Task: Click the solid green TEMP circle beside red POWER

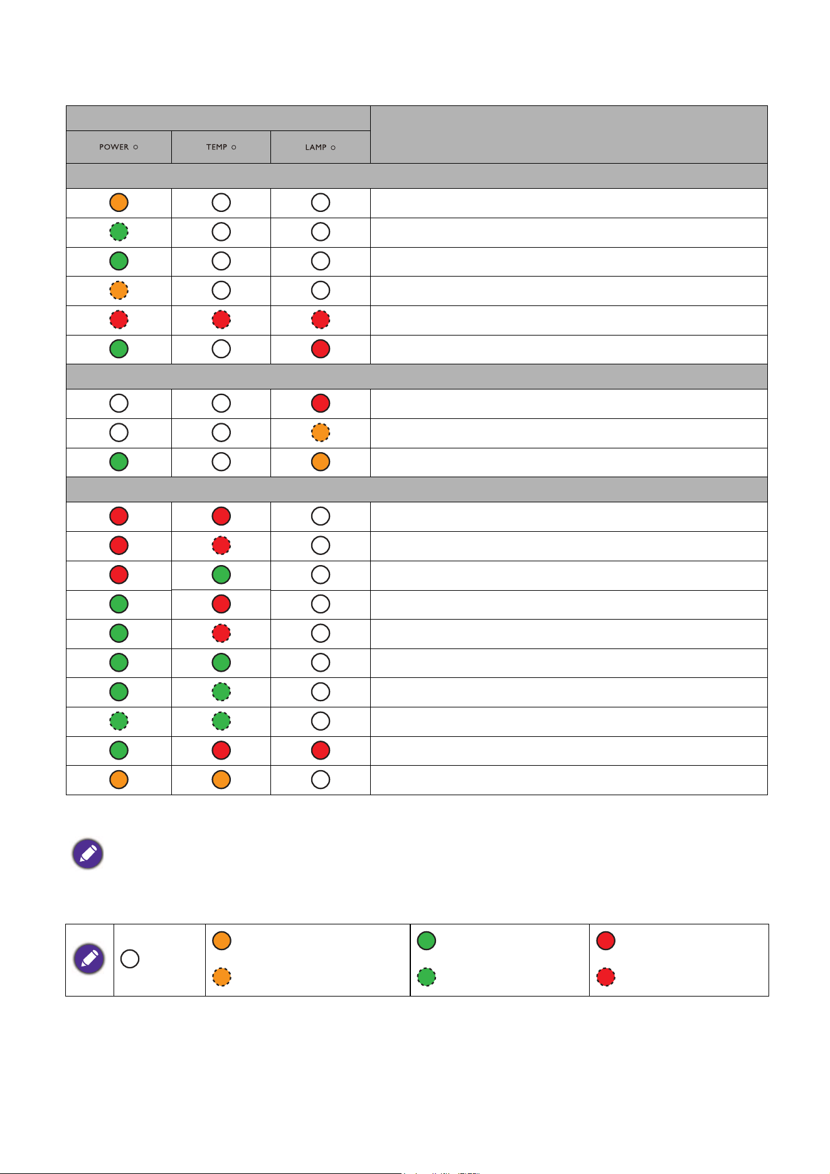Action: pyautogui.click(x=221, y=574)
